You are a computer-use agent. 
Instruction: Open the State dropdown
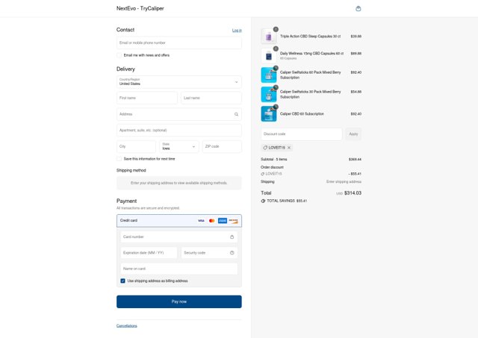coord(179,146)
